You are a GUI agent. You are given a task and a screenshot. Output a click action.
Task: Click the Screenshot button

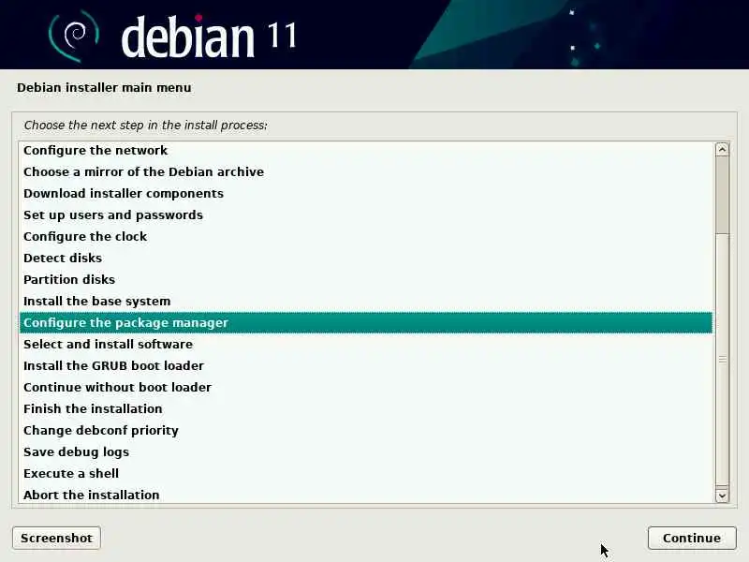56,538
